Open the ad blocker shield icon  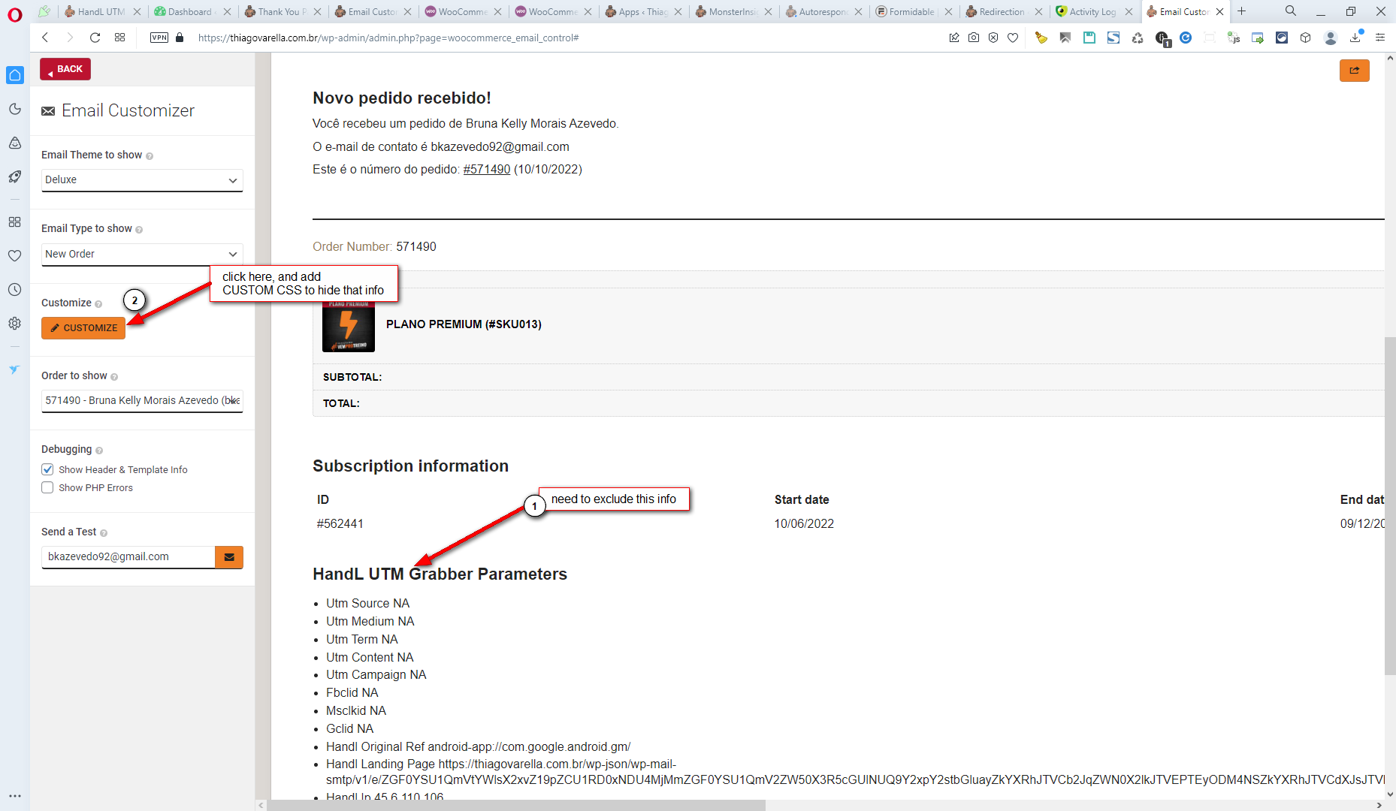(x=993, y=38)
